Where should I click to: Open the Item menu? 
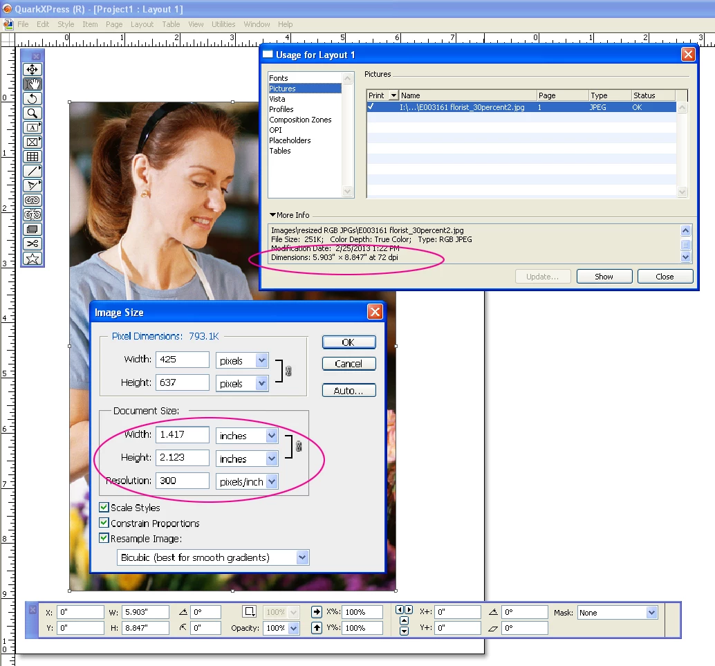click(90, 24)
